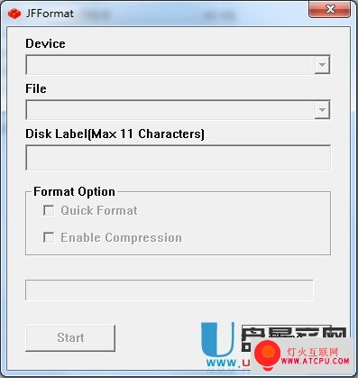Image resolution: width=358 pixels, height=378 pixels.
Task: Open the WWW.ATCPU.COM watermark link
Action: [x=316, y=361]
